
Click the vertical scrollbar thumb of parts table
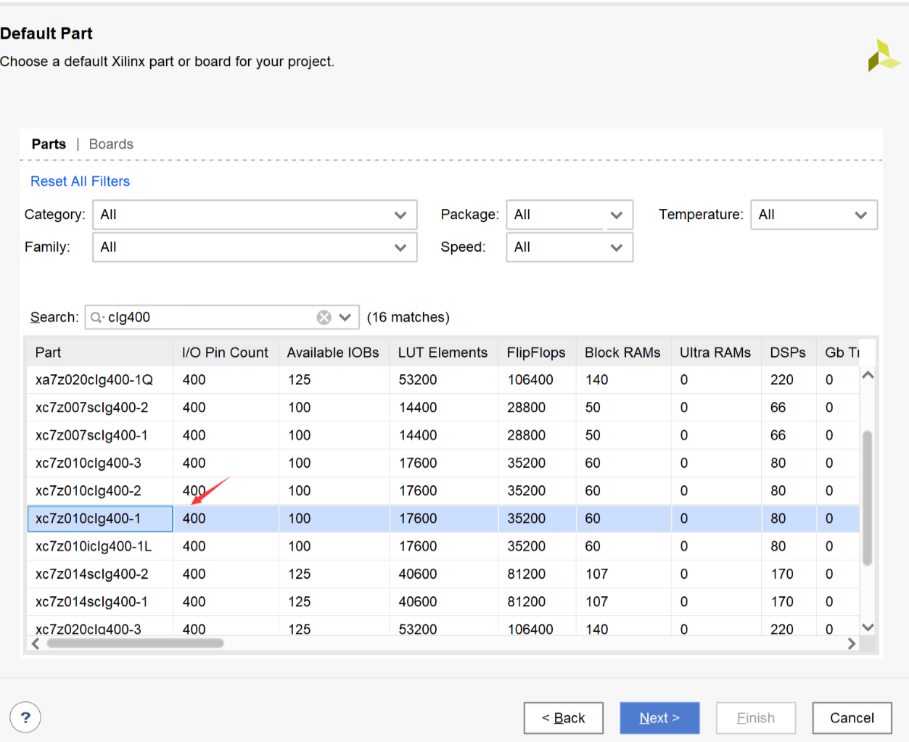click(x=867, y=498)
